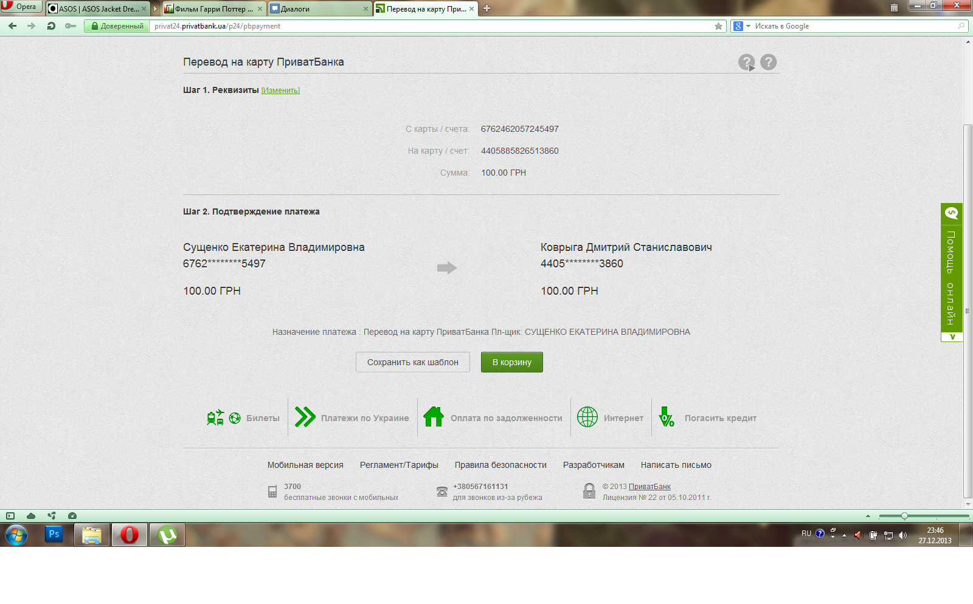Image resolution: width=973 pixels, height=604 pixels.
Task: Open the Windows Start menu
Action: click(16, 535)
